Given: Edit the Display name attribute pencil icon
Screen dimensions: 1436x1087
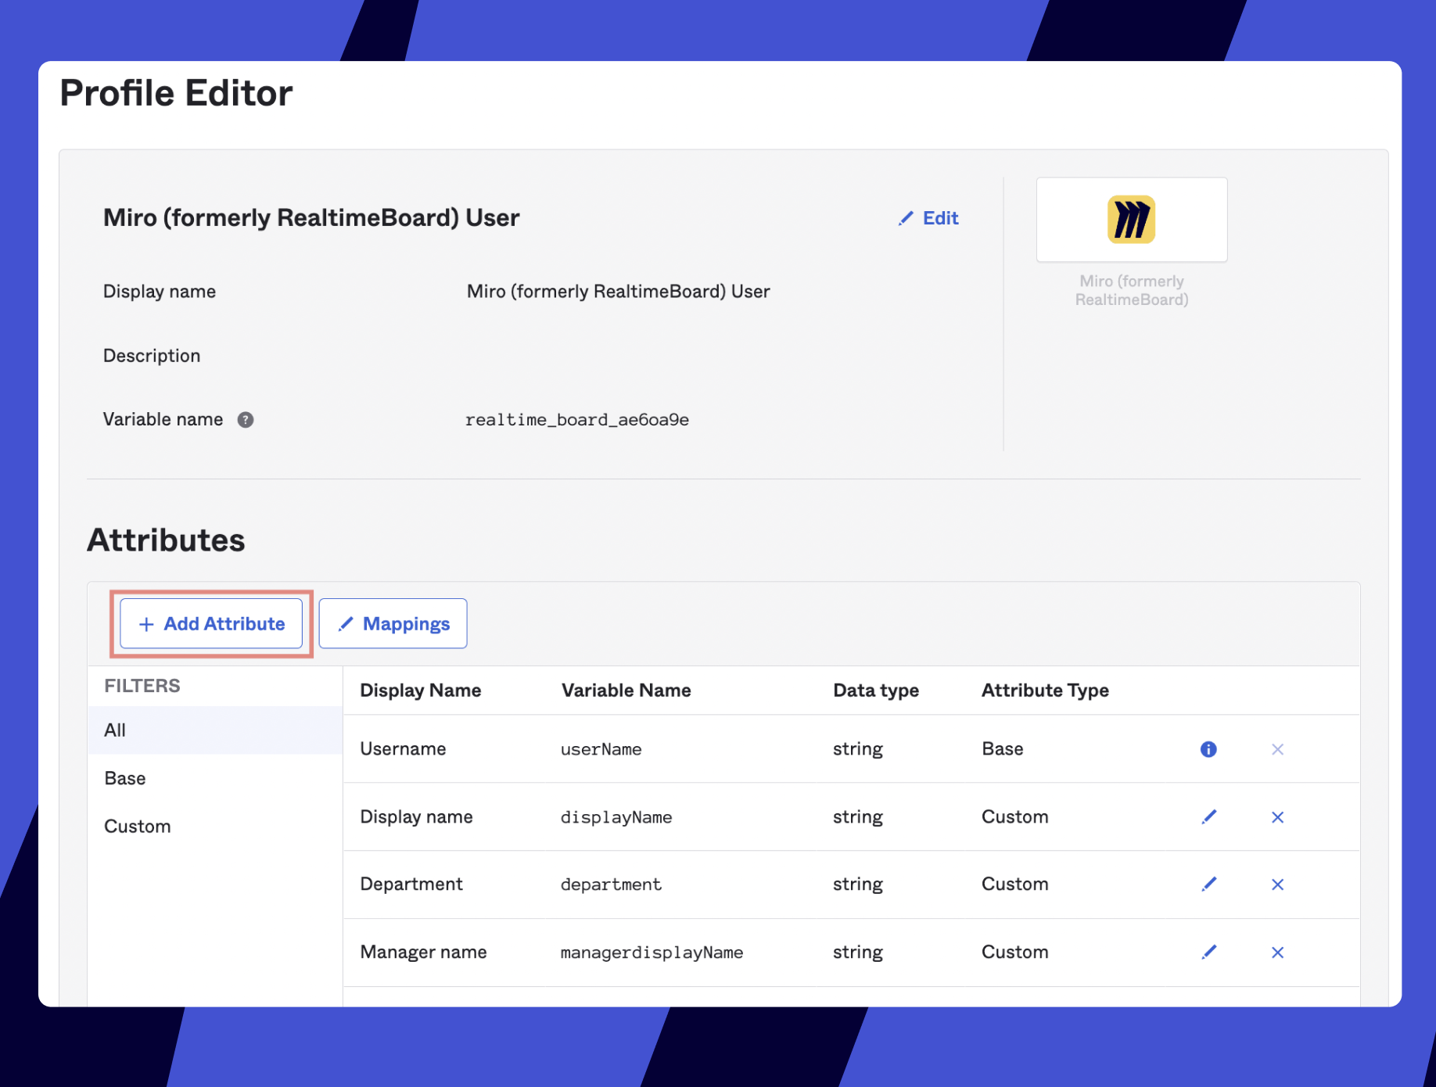Looking at the screenshot, I should click(1208, 817).
